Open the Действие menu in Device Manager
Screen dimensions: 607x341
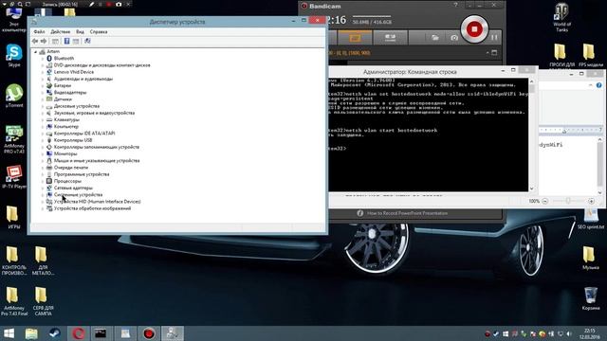point(61,31)
